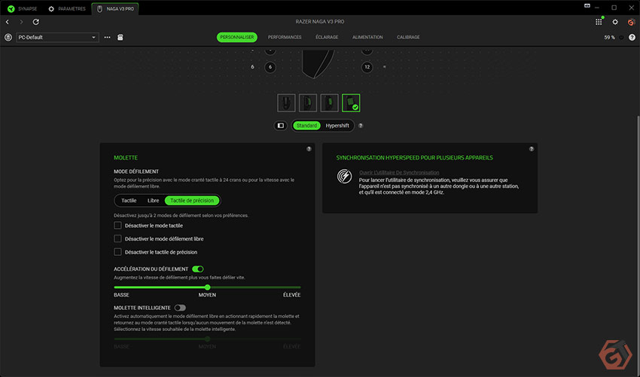
Task: Click mouse button 12 circle
Action: pos(367,67)
